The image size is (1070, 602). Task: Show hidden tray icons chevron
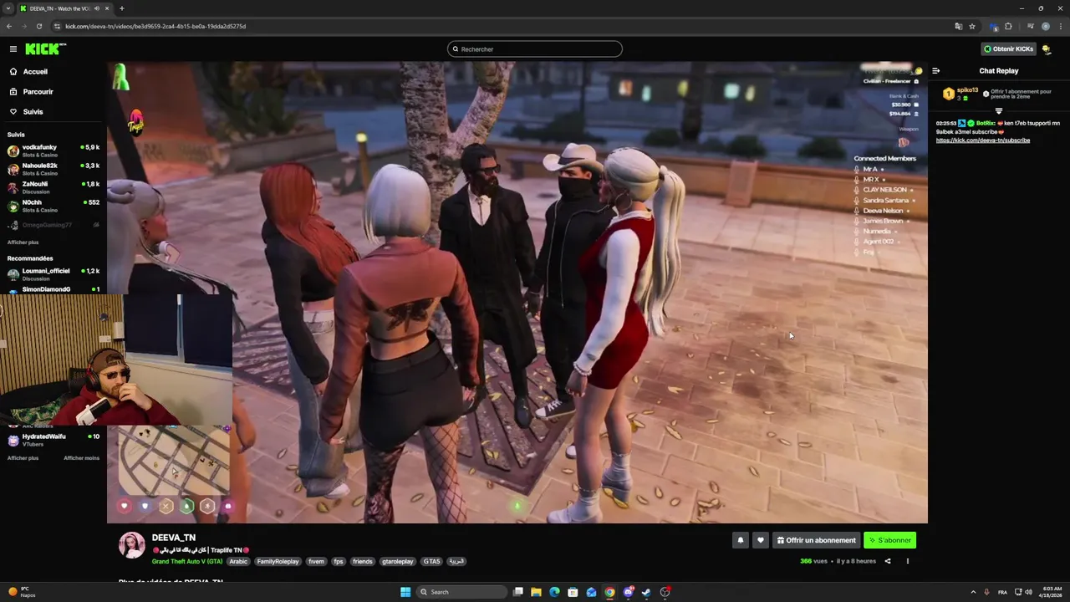click(x=973, y=592)
